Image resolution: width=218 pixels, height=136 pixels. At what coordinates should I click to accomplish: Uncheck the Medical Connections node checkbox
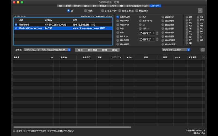[x=16, y=28]
